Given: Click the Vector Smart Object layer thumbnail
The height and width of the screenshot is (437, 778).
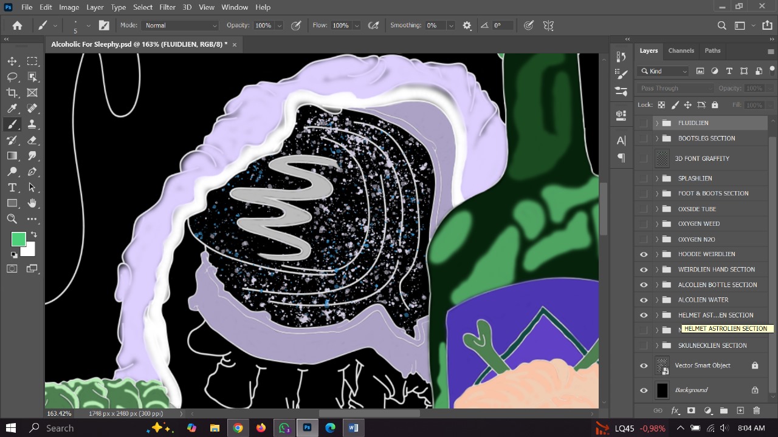Looking at the screenshot, I should tap(662, 365).
